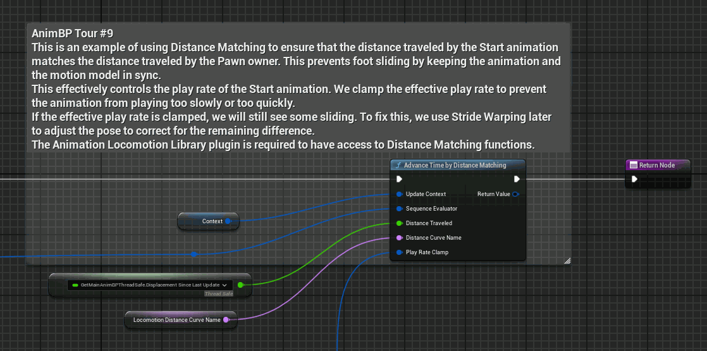This screenshot has width=707, height=351.
Task: Click the comment box resize handle corner
Action: (567, 261)
